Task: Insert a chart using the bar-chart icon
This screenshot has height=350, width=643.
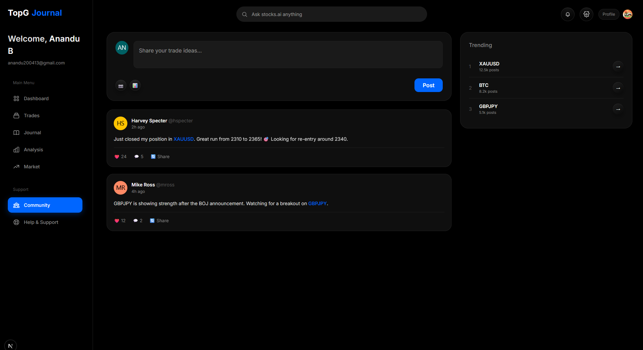Action: click(135, 85)
